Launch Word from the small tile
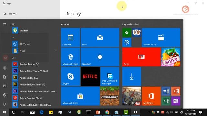The height and width of the screenshot is (116, 207). tap(166, 91)
